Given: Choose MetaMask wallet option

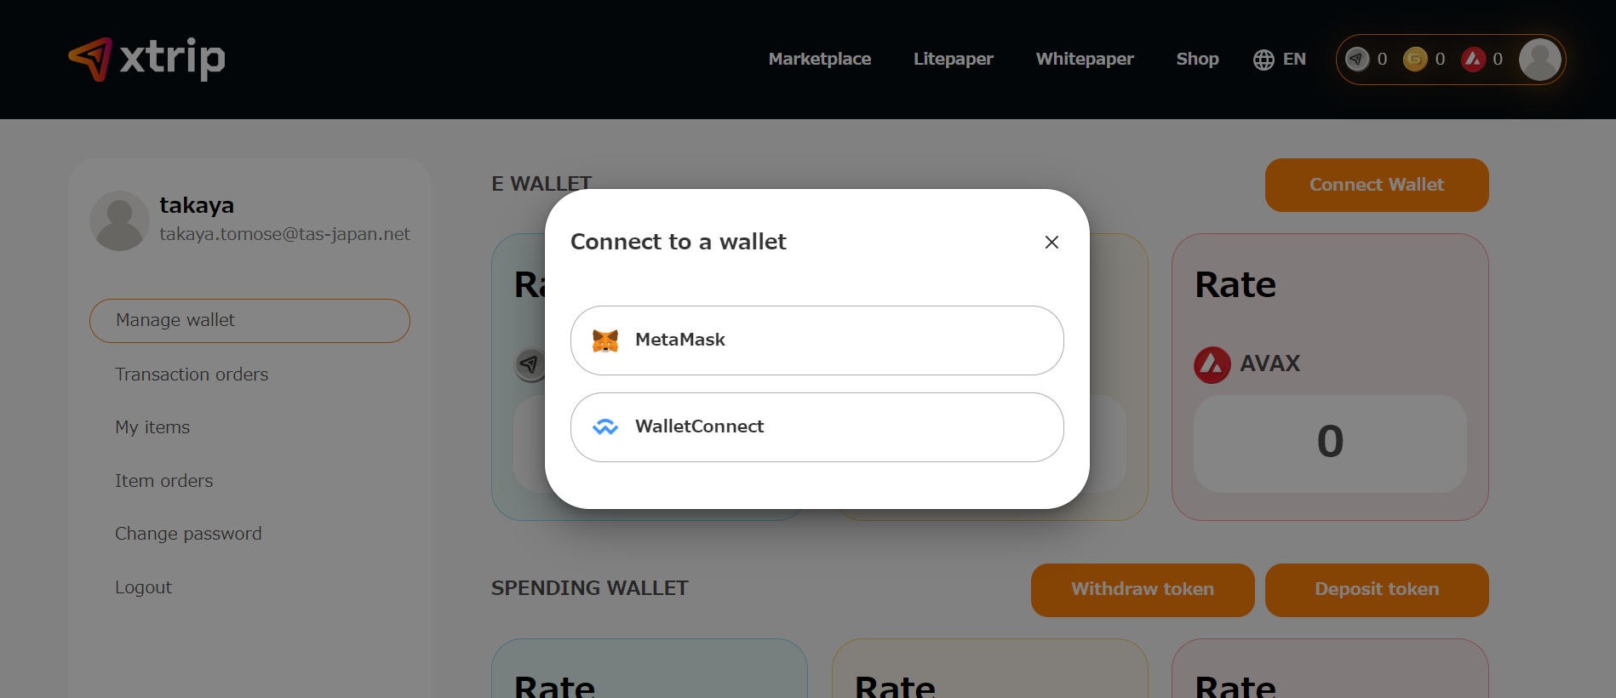Looking at the screenshot, I should [817, 340].
